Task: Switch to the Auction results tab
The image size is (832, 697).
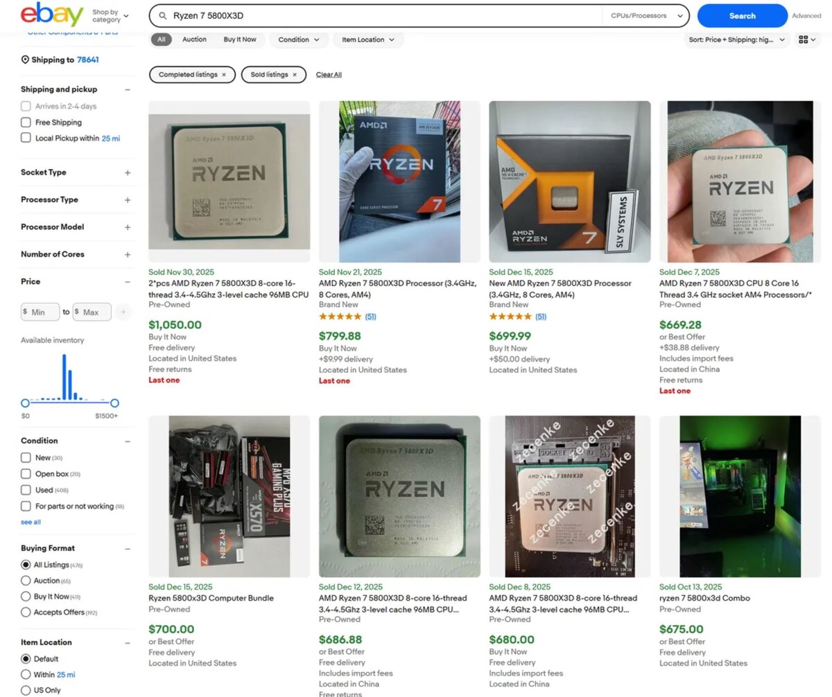Action: [194, 39]
